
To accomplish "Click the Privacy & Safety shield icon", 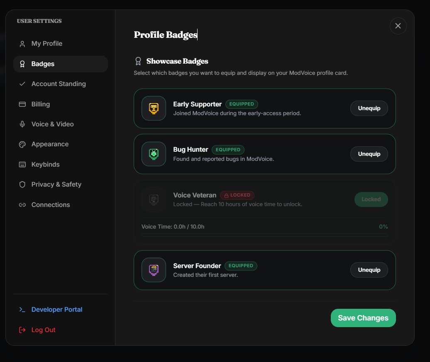I will 22,185.
